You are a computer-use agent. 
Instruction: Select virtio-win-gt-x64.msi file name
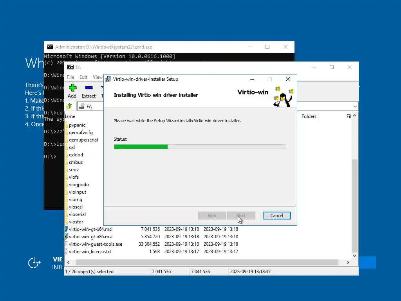pyautogui.click(x=90, y=229)
